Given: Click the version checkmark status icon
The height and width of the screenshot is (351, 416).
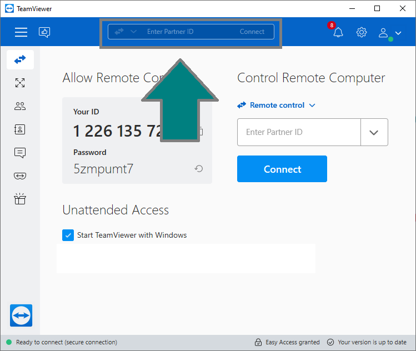Looking at the screenshot, I should tap(330, 342).
